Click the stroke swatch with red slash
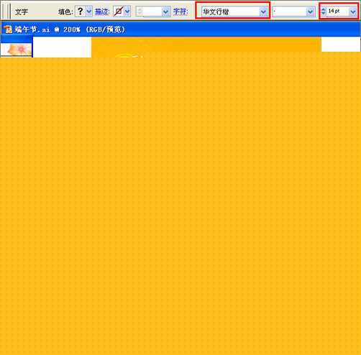 (119, 11)
